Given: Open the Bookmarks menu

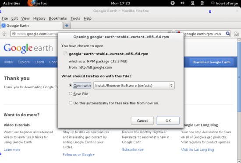Looking at the screenshot, I should click(x=58, y=18).
